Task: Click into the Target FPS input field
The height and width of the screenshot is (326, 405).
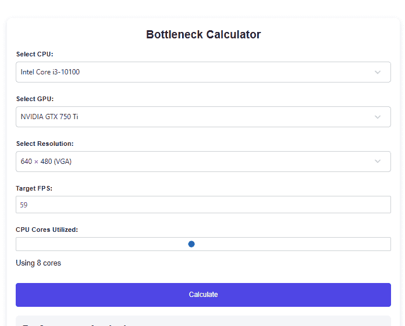Action: pos(203,205)
